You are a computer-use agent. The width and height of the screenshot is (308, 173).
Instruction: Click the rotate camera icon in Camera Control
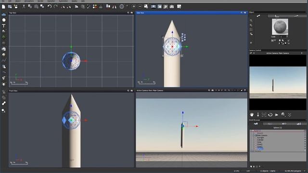click(x=270, y=115)
